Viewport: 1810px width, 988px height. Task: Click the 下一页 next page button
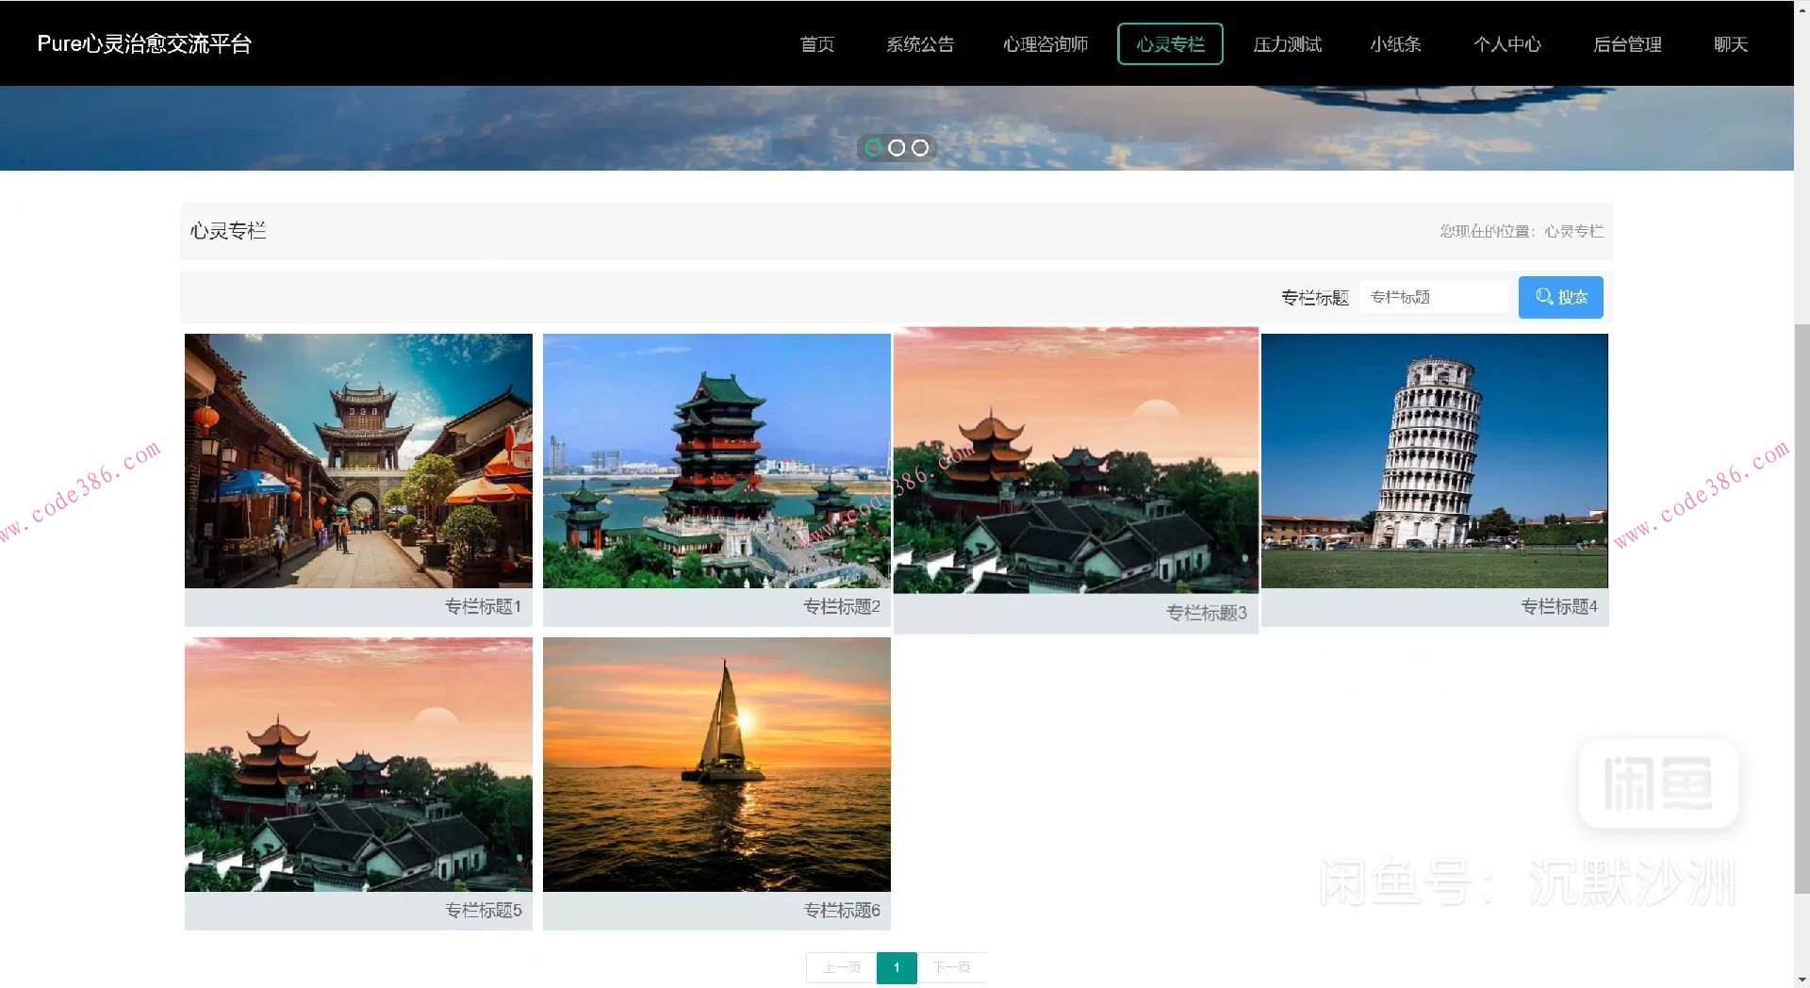tap(951, 967)
